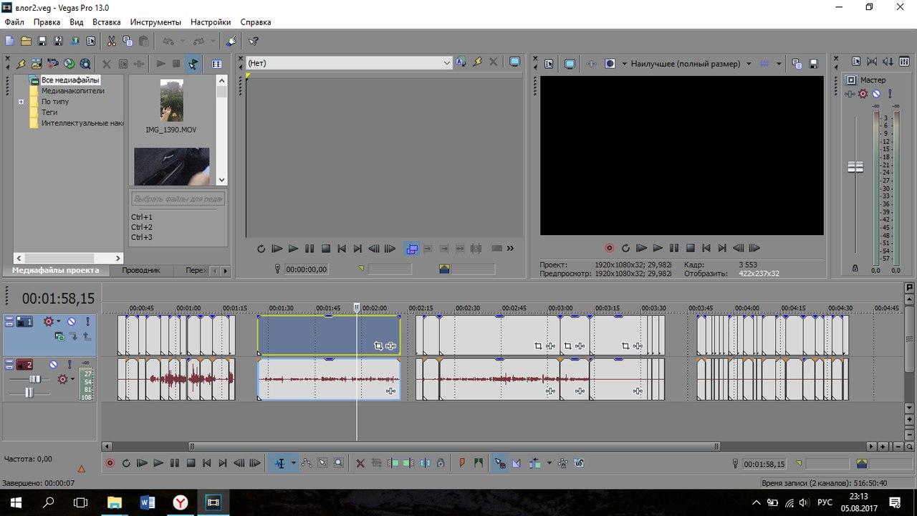Open video track 1 FX dropdown arrow

pyautogui.click(x=59, y=321)
